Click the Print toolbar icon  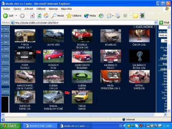coord(118,16)
